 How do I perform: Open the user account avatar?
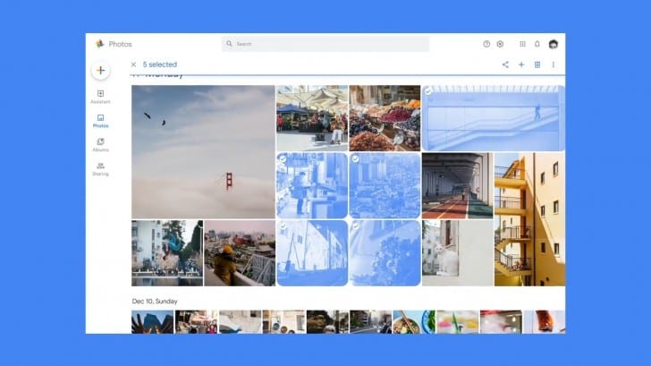[554, 44]
